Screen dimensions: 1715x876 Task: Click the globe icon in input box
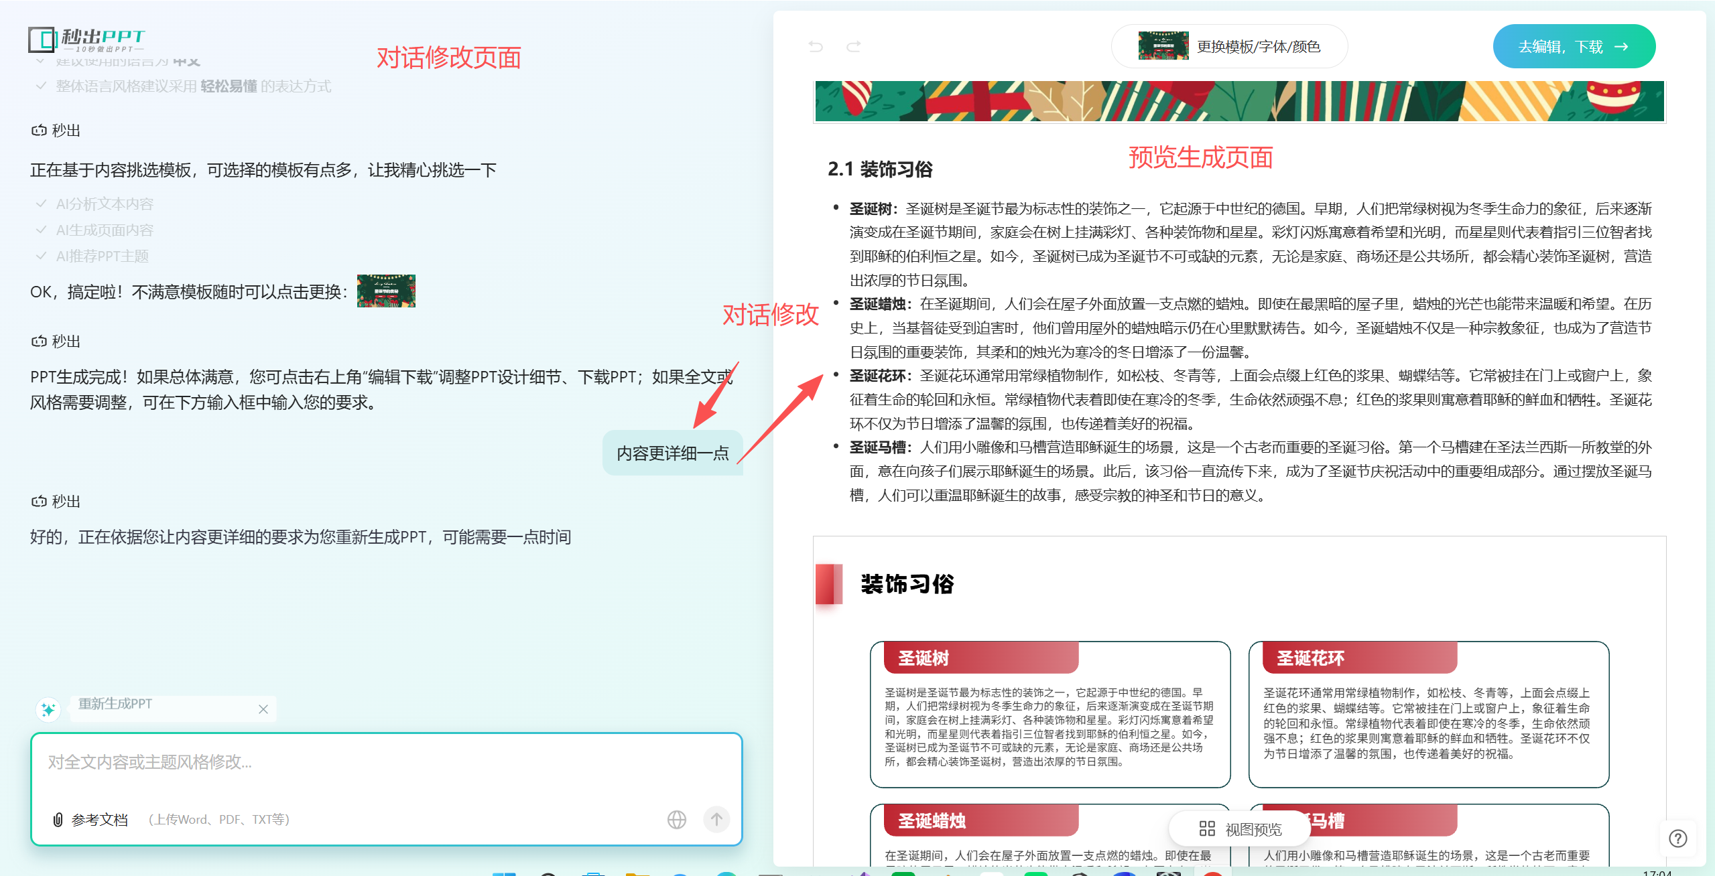pyautogui.click(x=676, y=819)
